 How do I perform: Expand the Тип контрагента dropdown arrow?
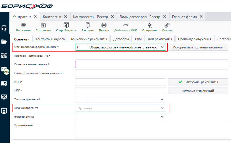click(162, 99)
